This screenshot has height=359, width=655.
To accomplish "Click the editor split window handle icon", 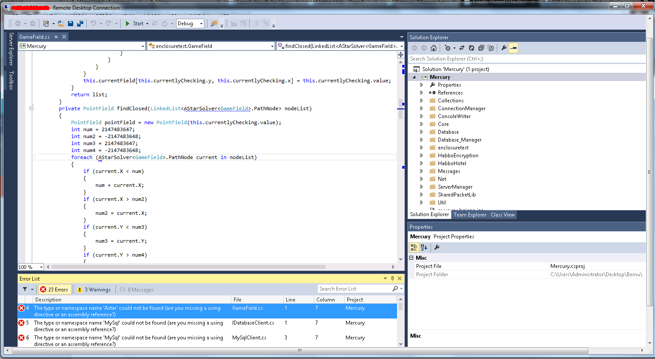I will 400,55.
